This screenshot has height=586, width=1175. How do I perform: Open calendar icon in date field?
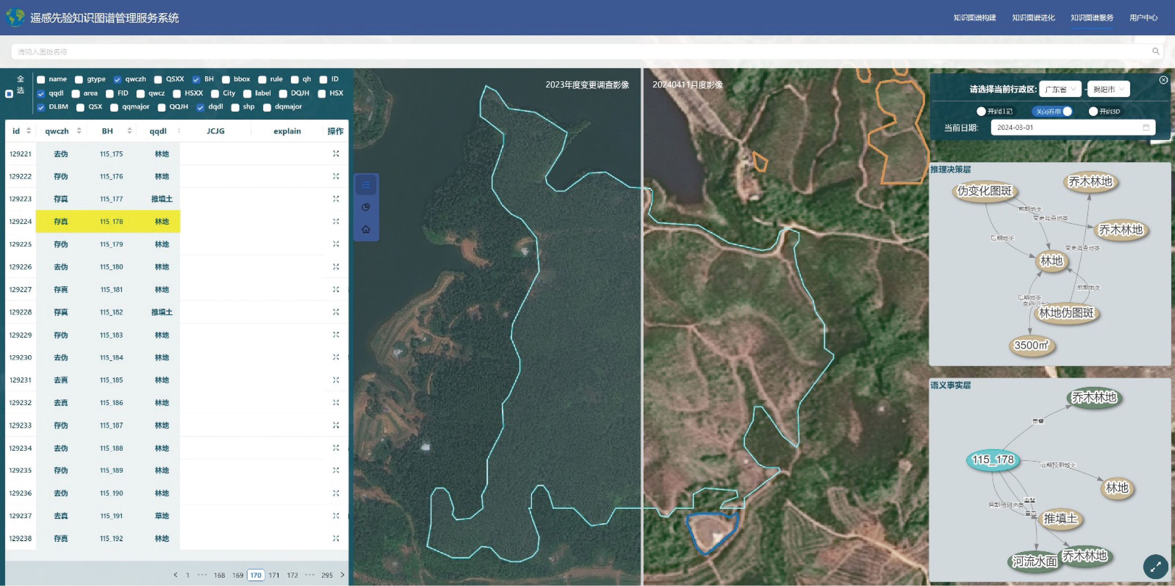pyautogui.click(x=1146, y=128)
